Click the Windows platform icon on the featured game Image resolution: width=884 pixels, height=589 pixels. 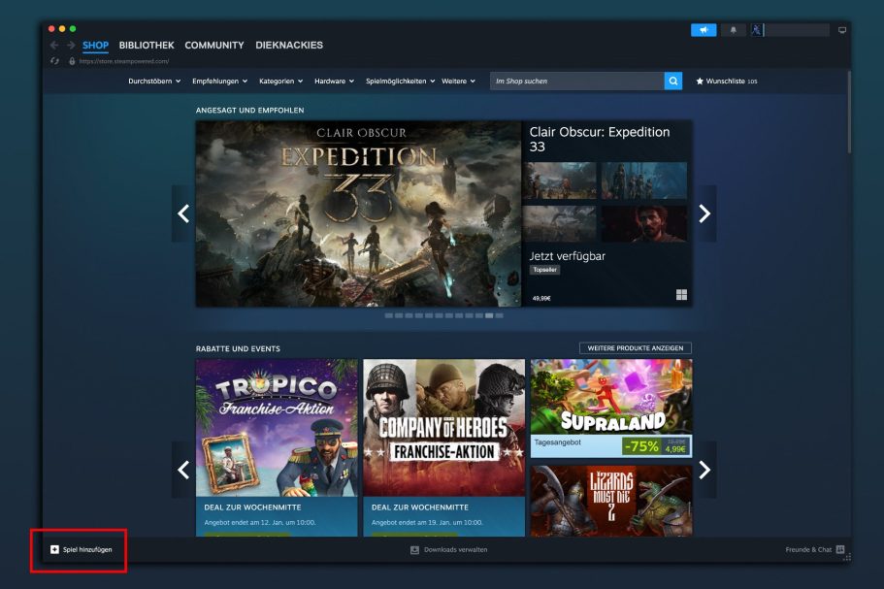[681, 295]
